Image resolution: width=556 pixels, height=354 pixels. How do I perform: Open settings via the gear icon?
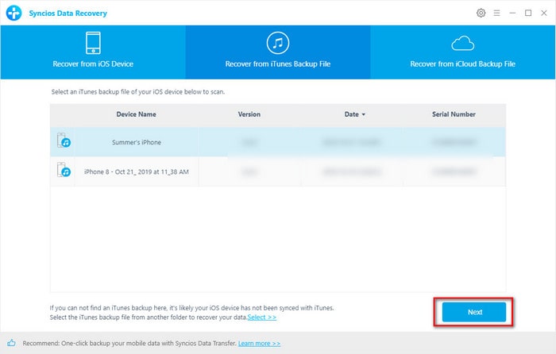pos(481,13)
